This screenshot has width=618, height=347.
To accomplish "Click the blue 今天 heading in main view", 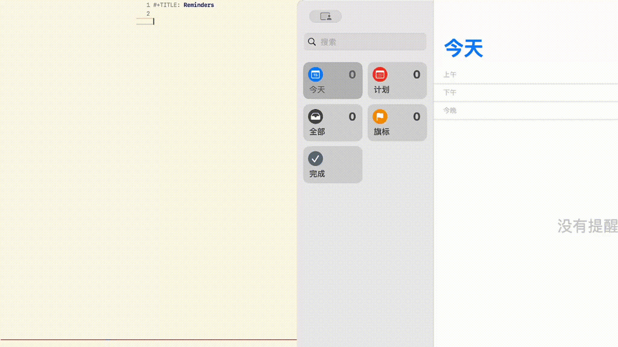I will [463, 48].
